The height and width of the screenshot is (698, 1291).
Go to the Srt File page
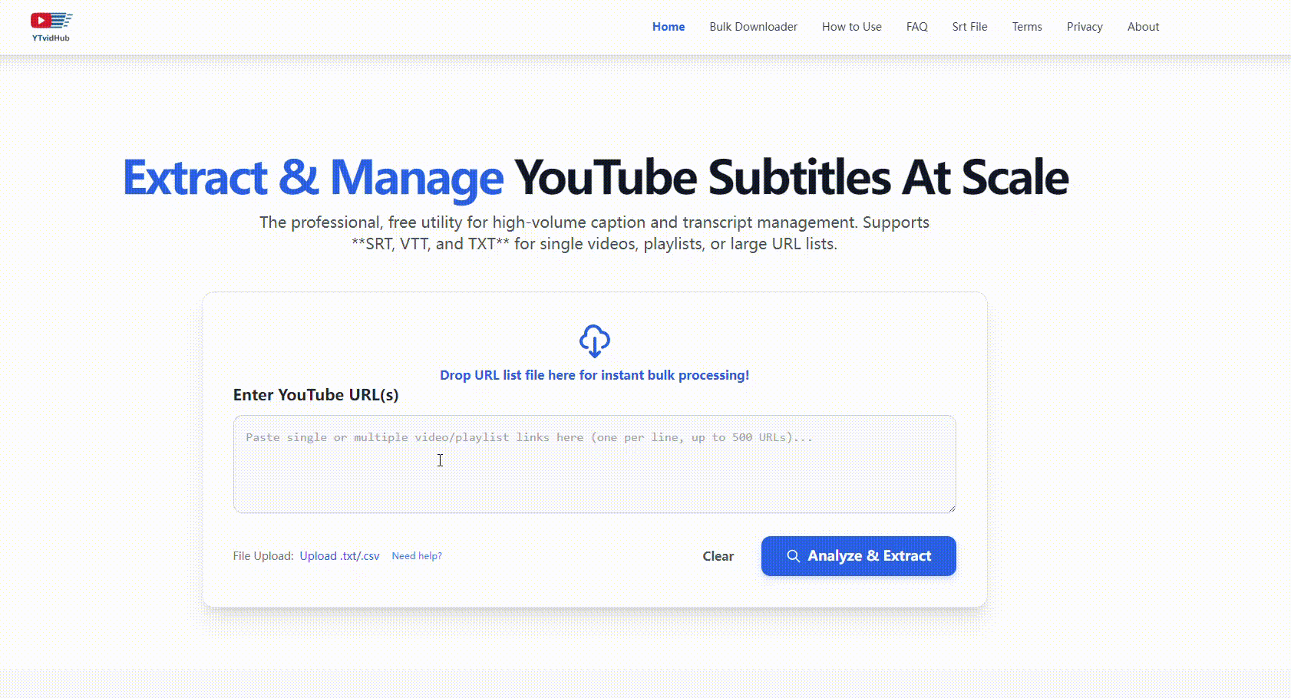point(969,26)
